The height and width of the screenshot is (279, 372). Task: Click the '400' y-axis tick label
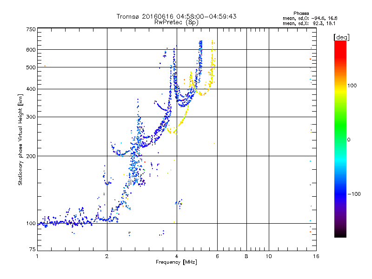(x=31, y=89)
